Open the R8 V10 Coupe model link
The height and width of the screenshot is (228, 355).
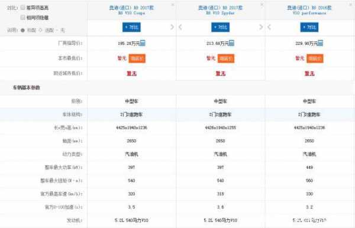(x=131, y=10)
